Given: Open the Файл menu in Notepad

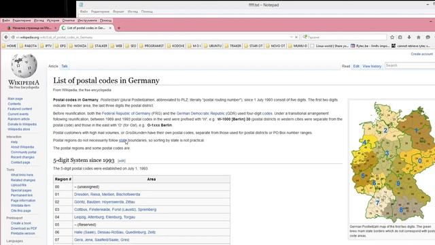Looking at the screenshot, I should click(x=84, y=12).
